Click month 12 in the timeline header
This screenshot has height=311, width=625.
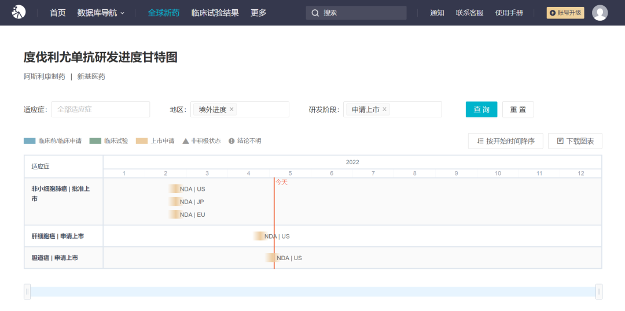click(581, 173)
